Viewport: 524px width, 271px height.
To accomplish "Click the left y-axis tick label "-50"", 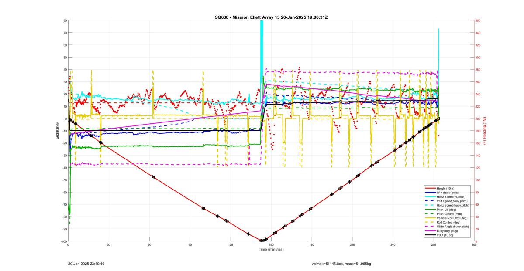I will (x=64, y=180).
